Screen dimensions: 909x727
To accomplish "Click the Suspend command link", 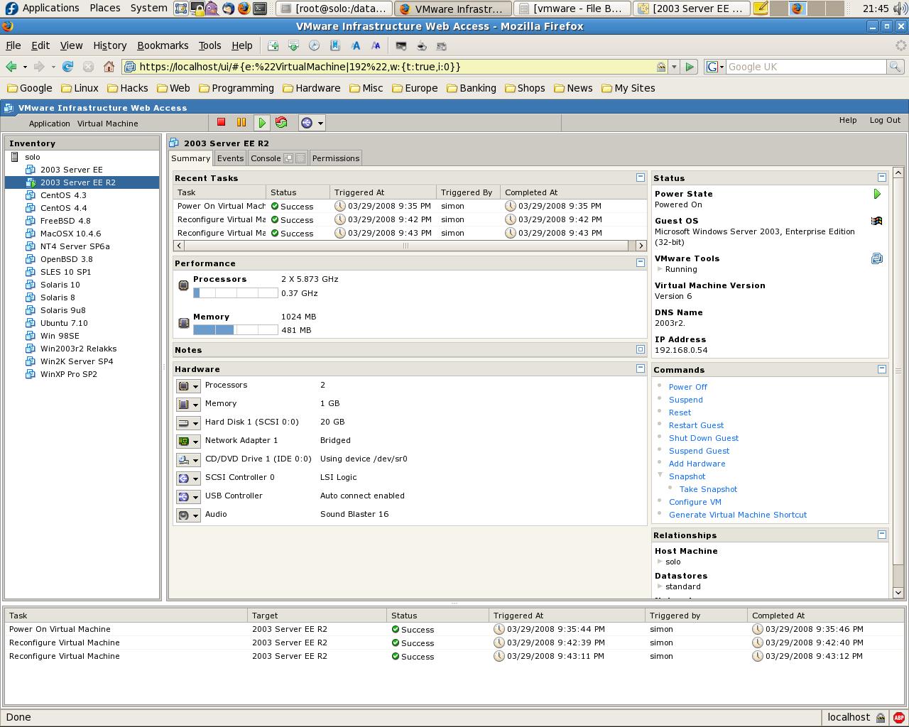I will click(x=686, y=400).
